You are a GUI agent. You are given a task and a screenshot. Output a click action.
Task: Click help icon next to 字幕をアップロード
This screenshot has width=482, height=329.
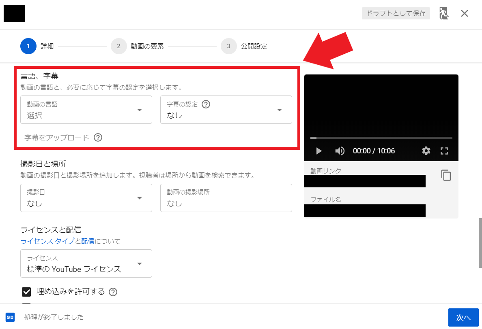(98, 137)
